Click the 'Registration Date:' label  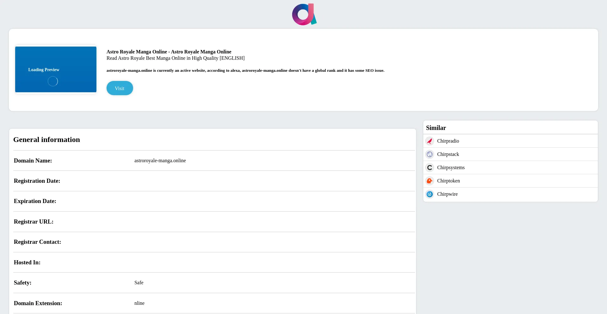tap(37, 181)
